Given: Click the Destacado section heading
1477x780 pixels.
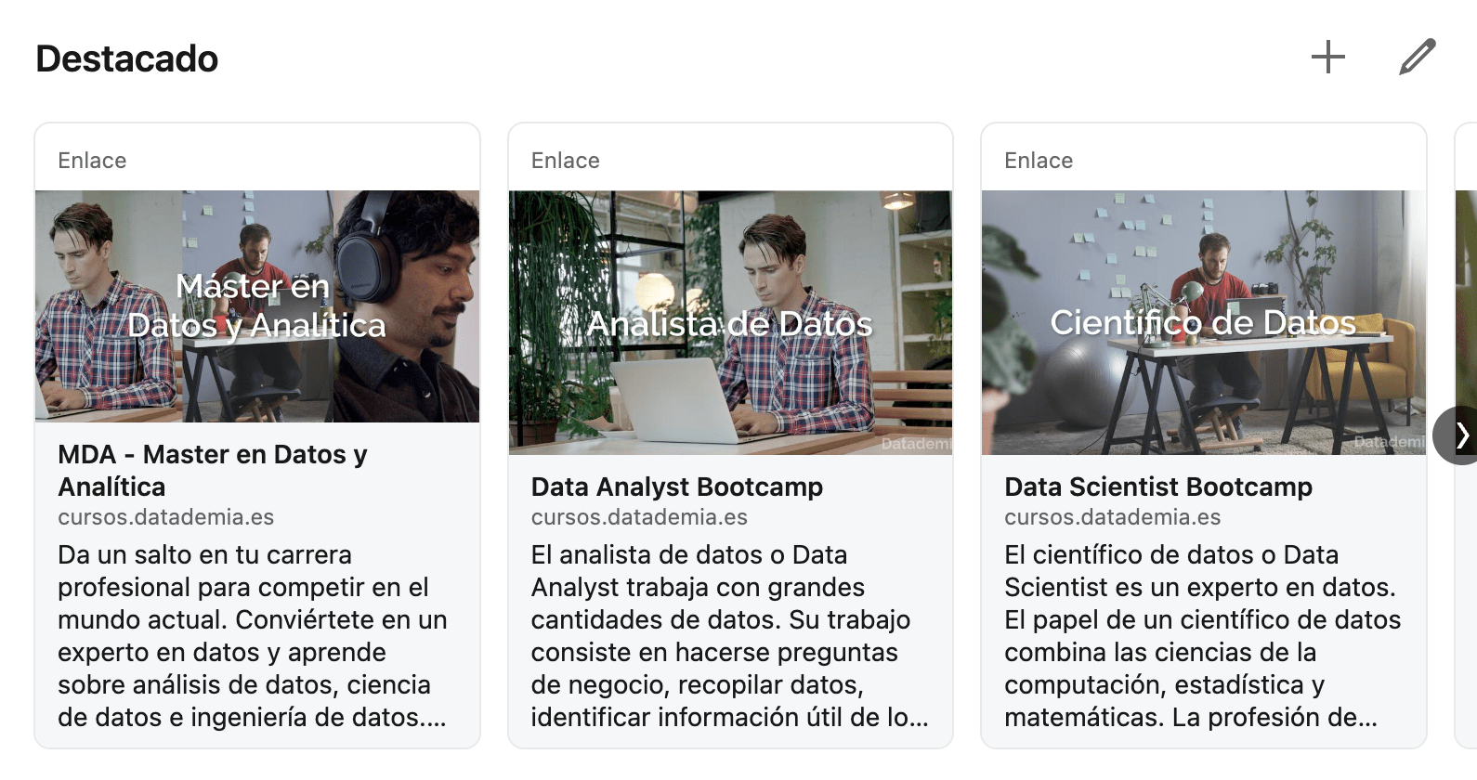Looking at the screenshot, I should tap(126, 58).
